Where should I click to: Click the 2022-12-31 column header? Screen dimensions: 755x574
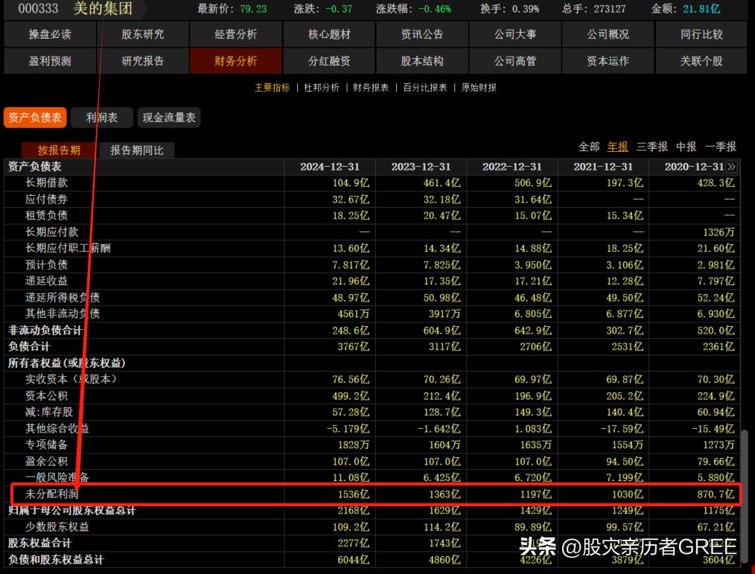[512, 167]
